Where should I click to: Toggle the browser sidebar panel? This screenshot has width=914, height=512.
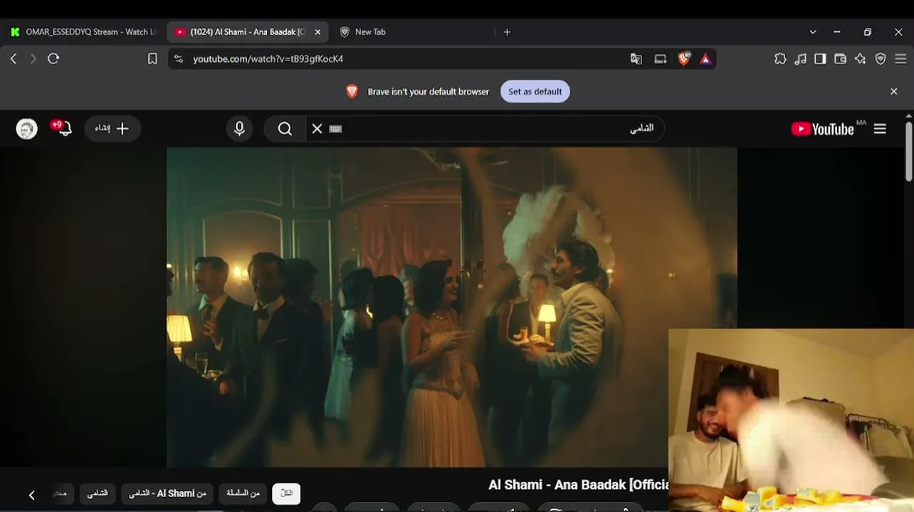coord(820,59)
